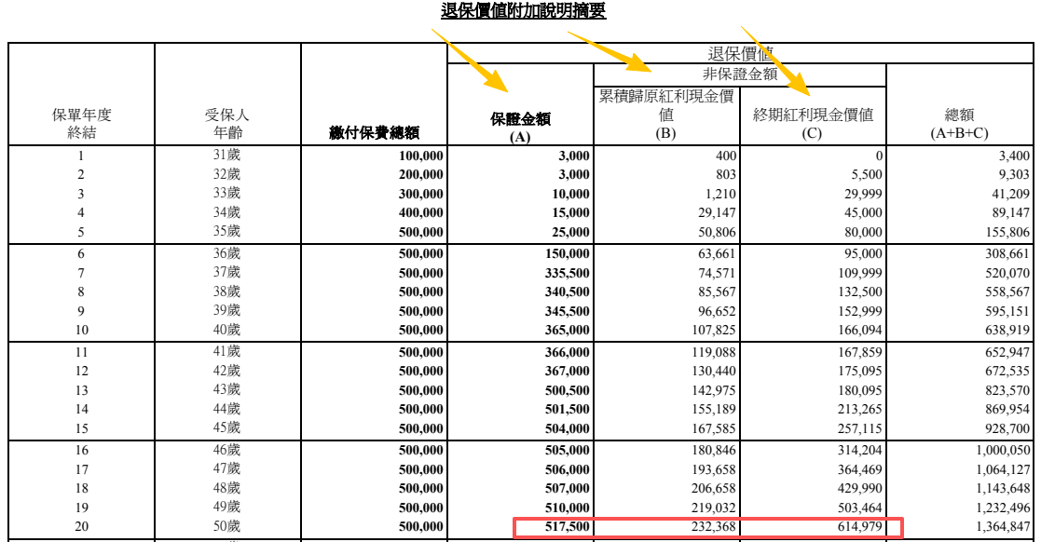Click the 總額 (A+B+C) column header
1041x542 pixels.
(959, 123)
